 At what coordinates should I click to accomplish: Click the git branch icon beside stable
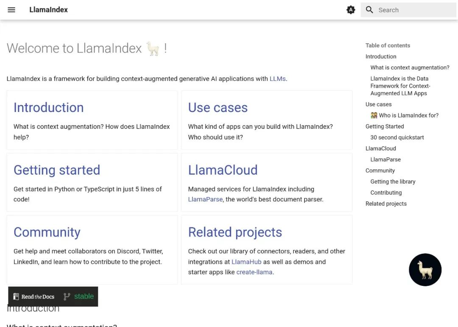point(67,296)
